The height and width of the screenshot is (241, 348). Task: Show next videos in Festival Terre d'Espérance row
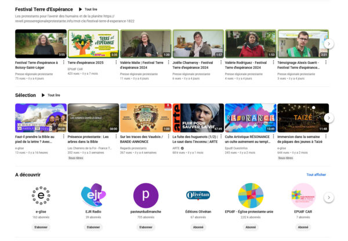point(329,43)
